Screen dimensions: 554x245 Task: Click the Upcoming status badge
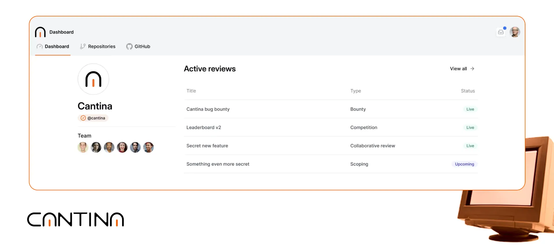click(x=464, y=164)
